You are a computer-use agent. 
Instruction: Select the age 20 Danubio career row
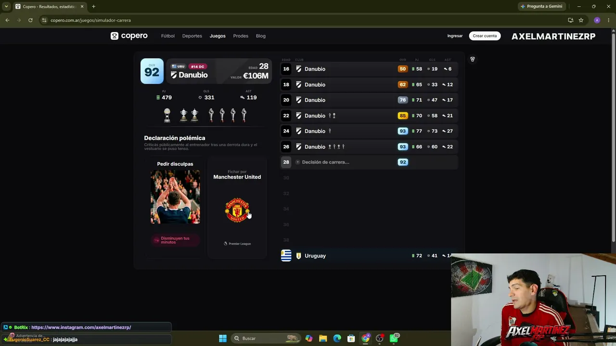[x=369, y=100]
